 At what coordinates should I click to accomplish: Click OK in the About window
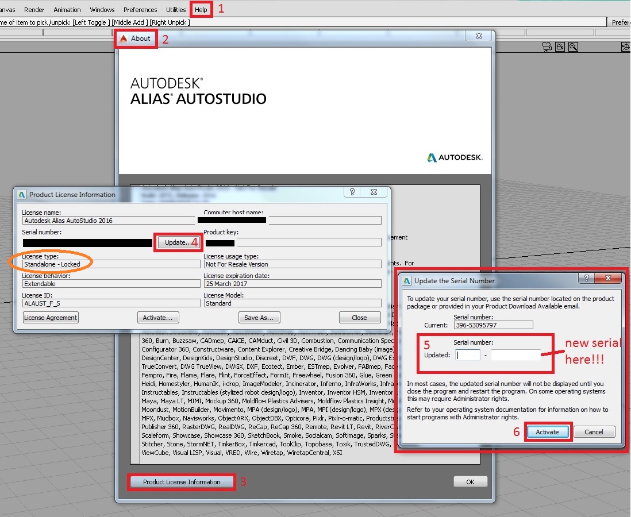point(470,481)
